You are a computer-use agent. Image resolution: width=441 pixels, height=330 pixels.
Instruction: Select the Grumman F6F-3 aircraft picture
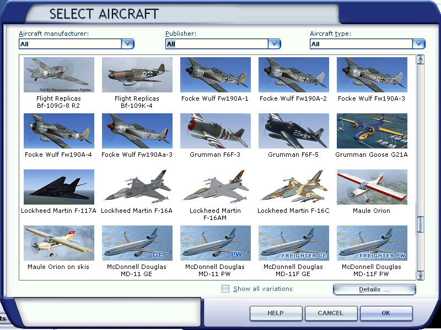pos(215,131)
